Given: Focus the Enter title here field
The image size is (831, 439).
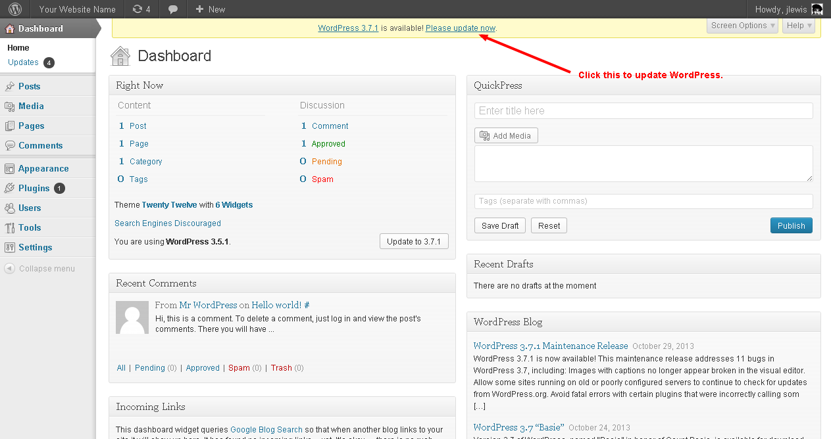Looking at the screenshot, I should 643,110.
